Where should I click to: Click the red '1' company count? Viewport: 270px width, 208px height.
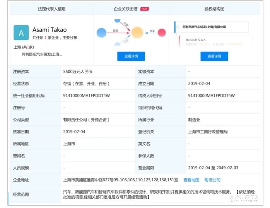(45, 38)
